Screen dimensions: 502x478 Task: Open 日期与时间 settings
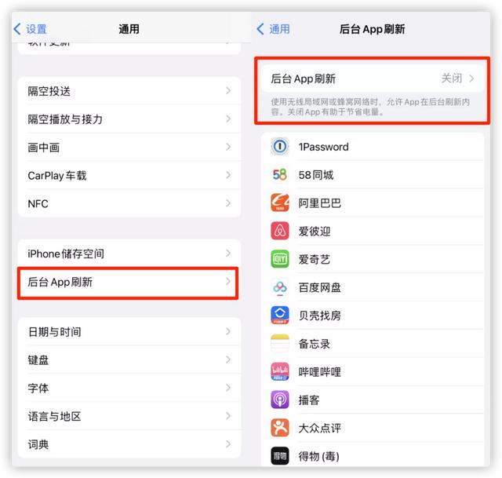tap(129, 331)
